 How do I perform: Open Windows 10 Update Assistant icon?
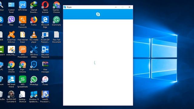pyautogui.click(x=34, y=94)
